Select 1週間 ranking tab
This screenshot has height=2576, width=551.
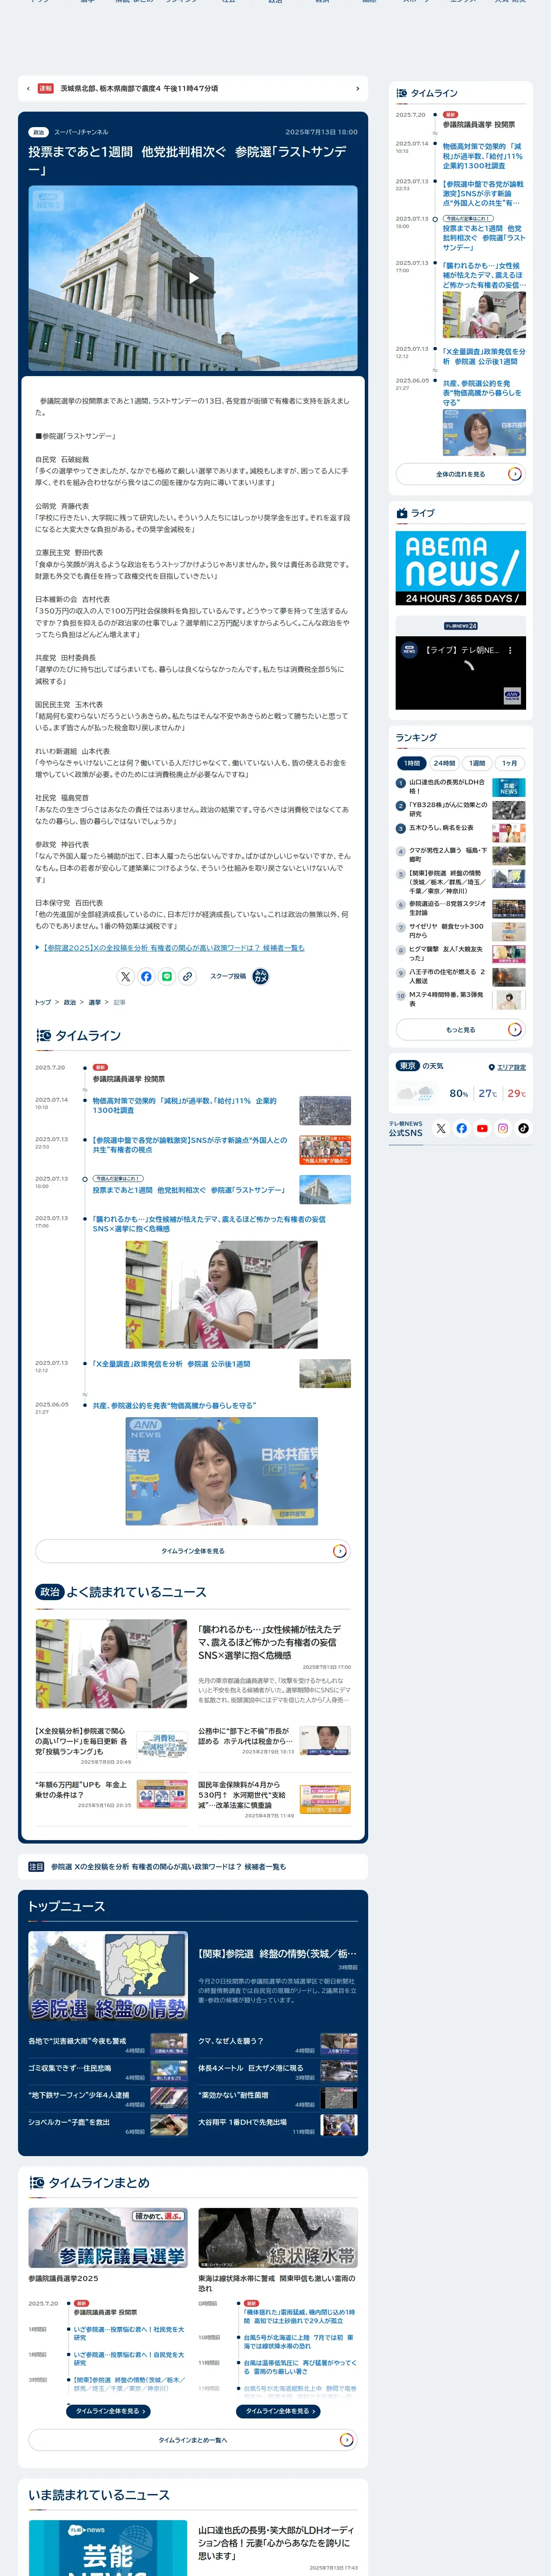(478, 763)
